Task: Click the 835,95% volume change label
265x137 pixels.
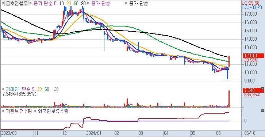Action: (252, 94)
